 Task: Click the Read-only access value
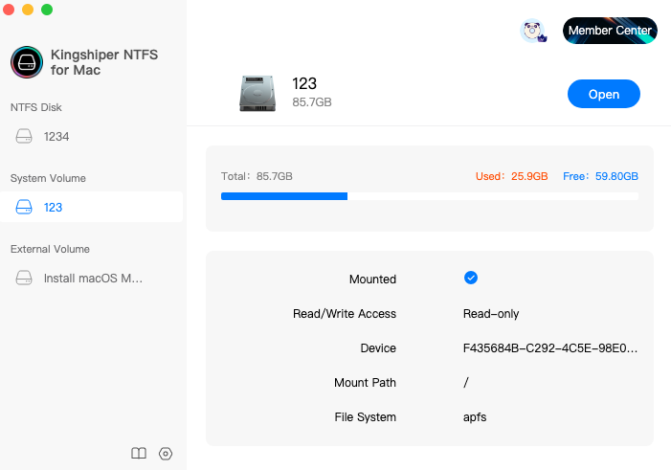pyautogui.click(x=491, y=314)
